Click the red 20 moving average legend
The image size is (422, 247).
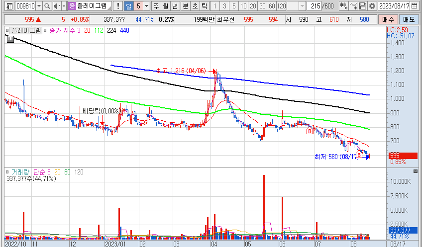(87, 30)
